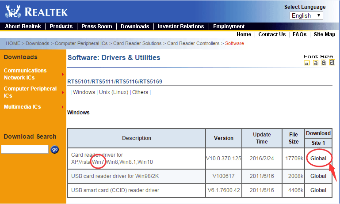Open Employment menu
Screen dimensions: 340x204
(x=229, y=26)
